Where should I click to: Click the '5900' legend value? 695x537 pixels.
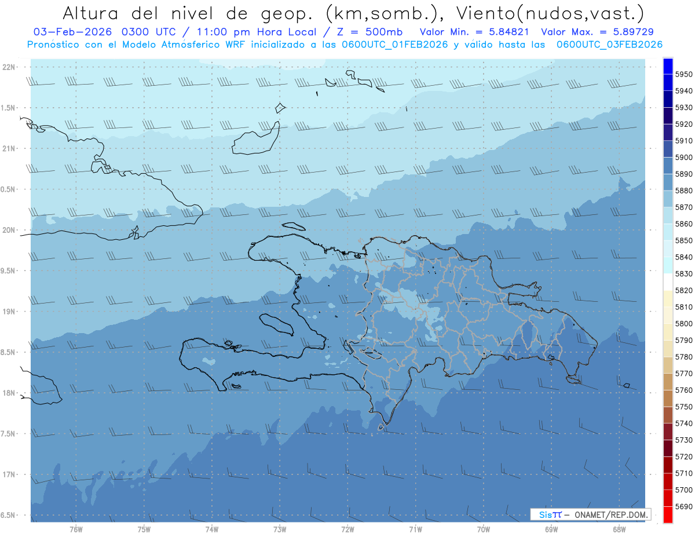tap(684, 158)
